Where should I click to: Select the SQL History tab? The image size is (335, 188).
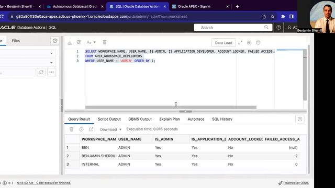click(x=222, y=119)
